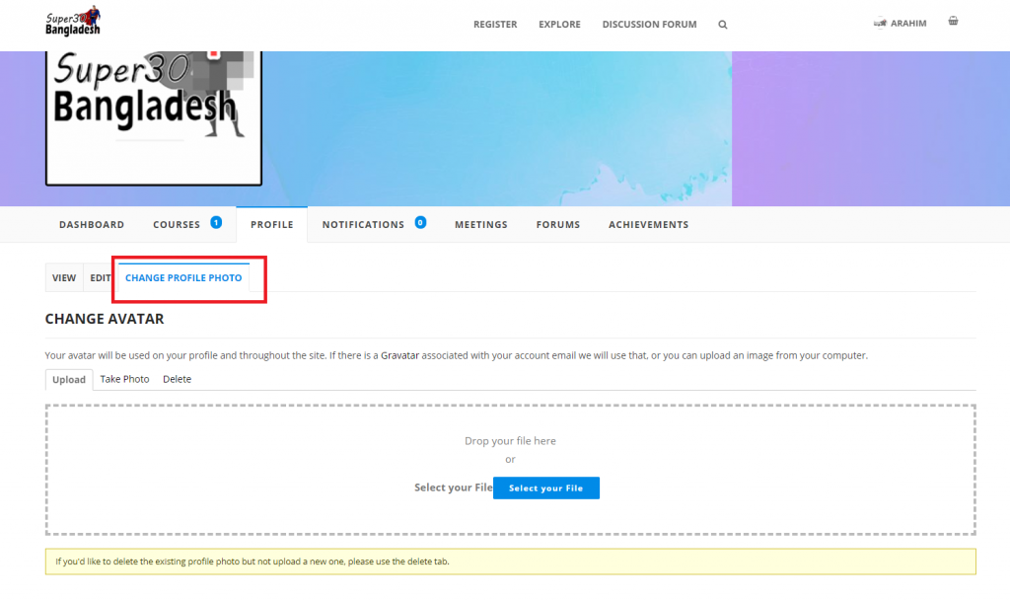Click the Select your File button
The image size is (1010, 601).
tap(546, 488)
